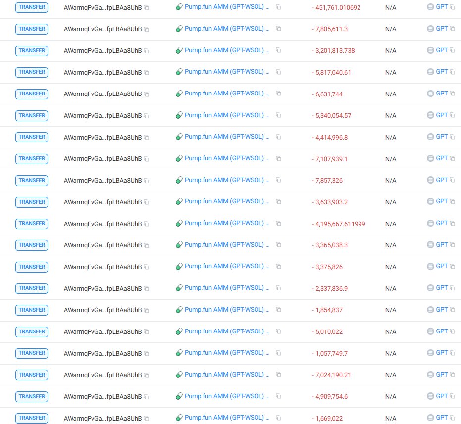The width and height of the screenshot is (461, 424).
Task: Select amount - 1,854,837
Action: 327,310
